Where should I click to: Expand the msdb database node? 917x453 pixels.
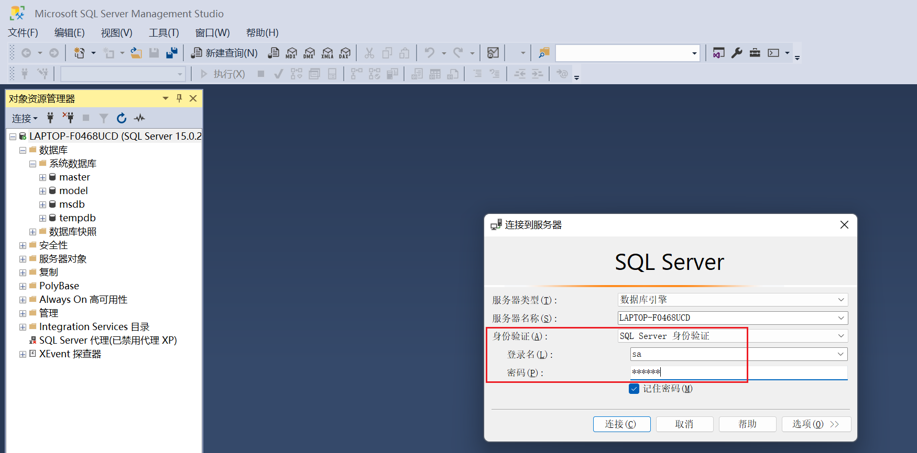[x=42, y=205]
